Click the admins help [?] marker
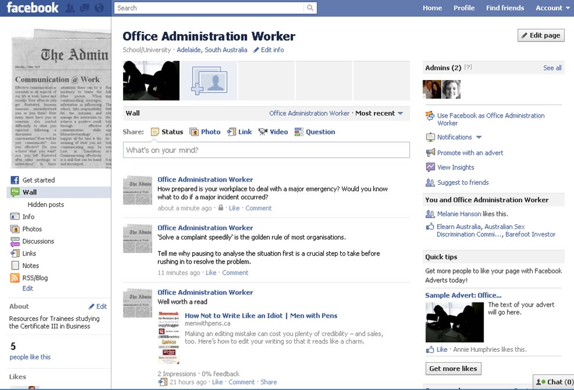Viewport: 574px width, 390px height. [x=468, y=67]
